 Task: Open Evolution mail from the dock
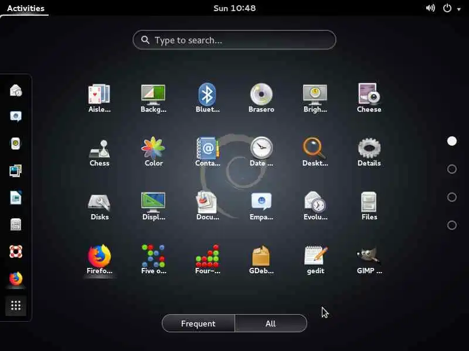(16, 90)
